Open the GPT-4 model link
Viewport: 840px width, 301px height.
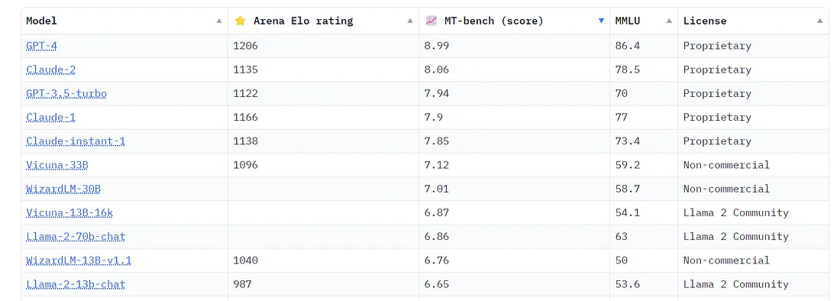click(x=41, y=46)
